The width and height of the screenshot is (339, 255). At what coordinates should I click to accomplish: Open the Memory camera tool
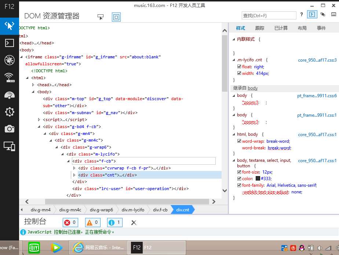[9, 129]
